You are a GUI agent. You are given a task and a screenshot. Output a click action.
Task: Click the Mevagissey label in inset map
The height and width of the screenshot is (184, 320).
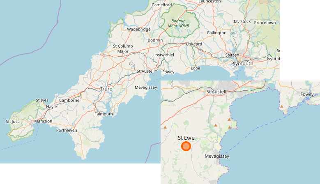point(217,156)
